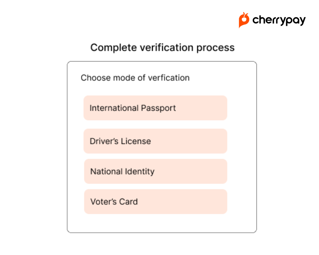Click the word verification in the heading

pyautogui.click(x=167, y=47)
